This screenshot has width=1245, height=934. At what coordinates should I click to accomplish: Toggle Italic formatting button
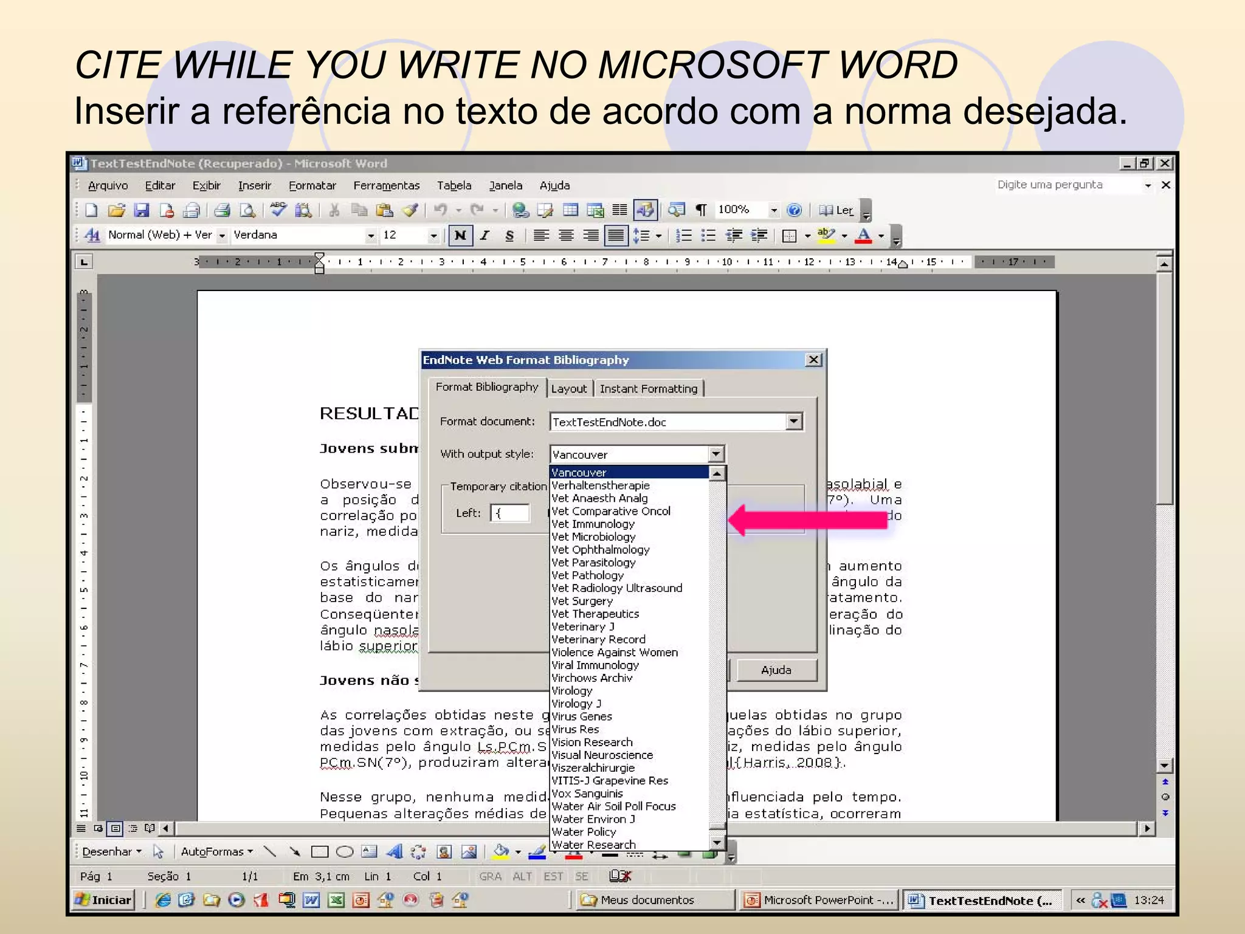(485, 235)
